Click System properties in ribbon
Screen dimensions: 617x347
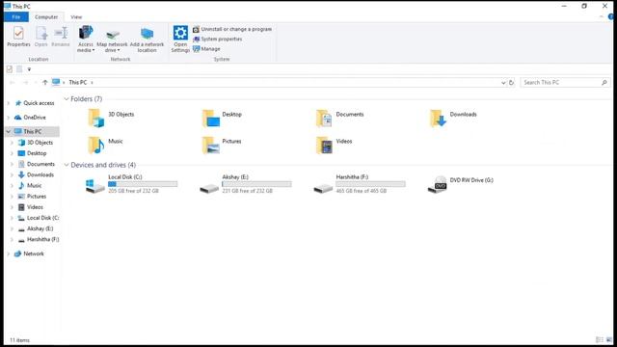[217, 39]
